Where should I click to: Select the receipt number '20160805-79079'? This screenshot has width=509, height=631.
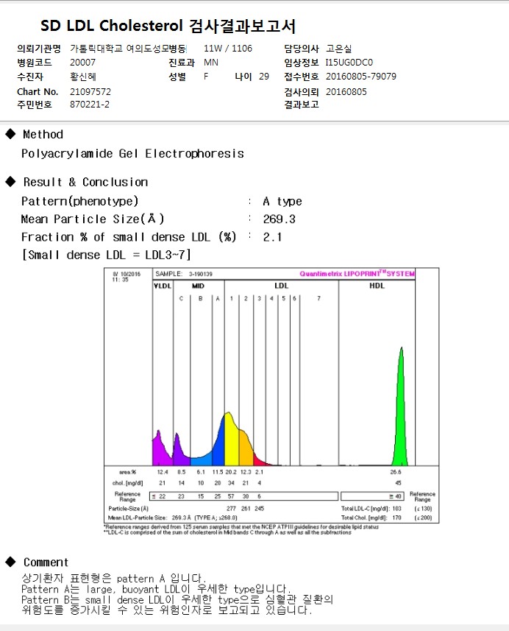point(361,77)
